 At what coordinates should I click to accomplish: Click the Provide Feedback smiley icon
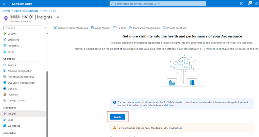click(x=164, y=28)
